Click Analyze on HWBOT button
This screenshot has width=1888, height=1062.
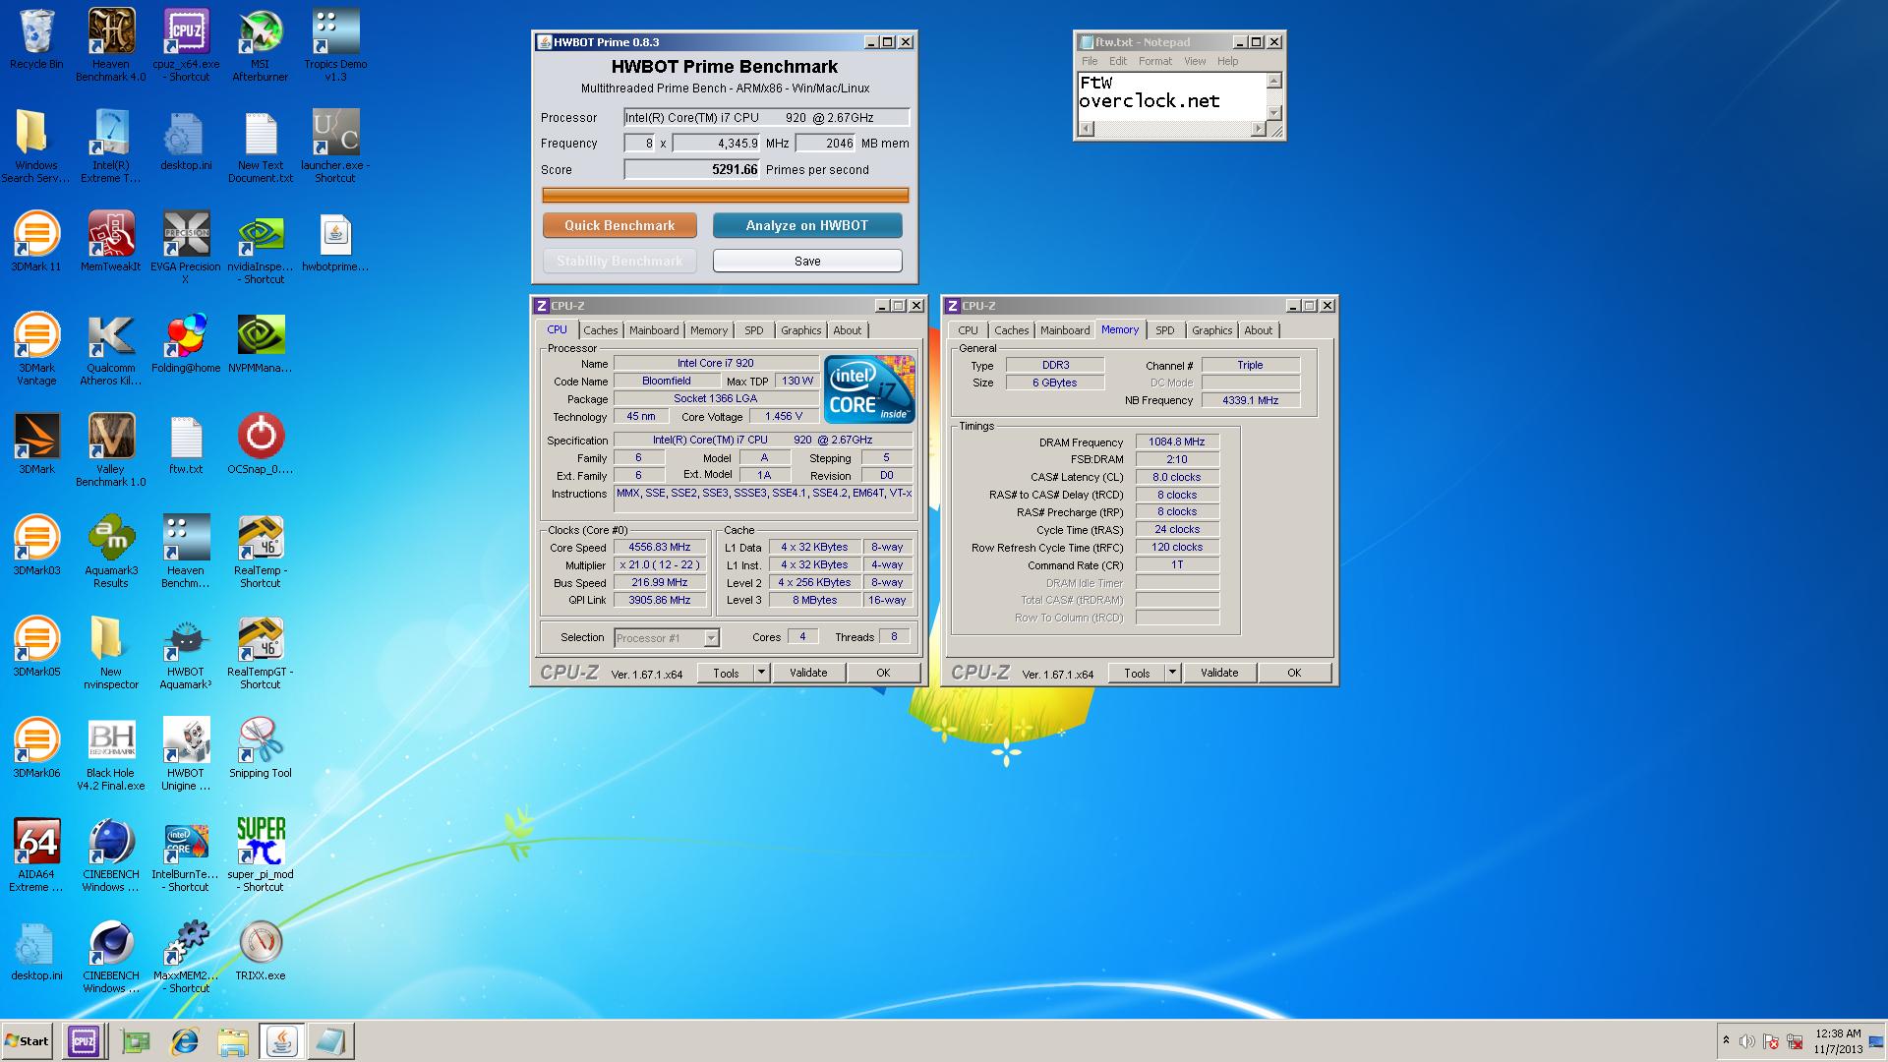(x=807, y=225)
